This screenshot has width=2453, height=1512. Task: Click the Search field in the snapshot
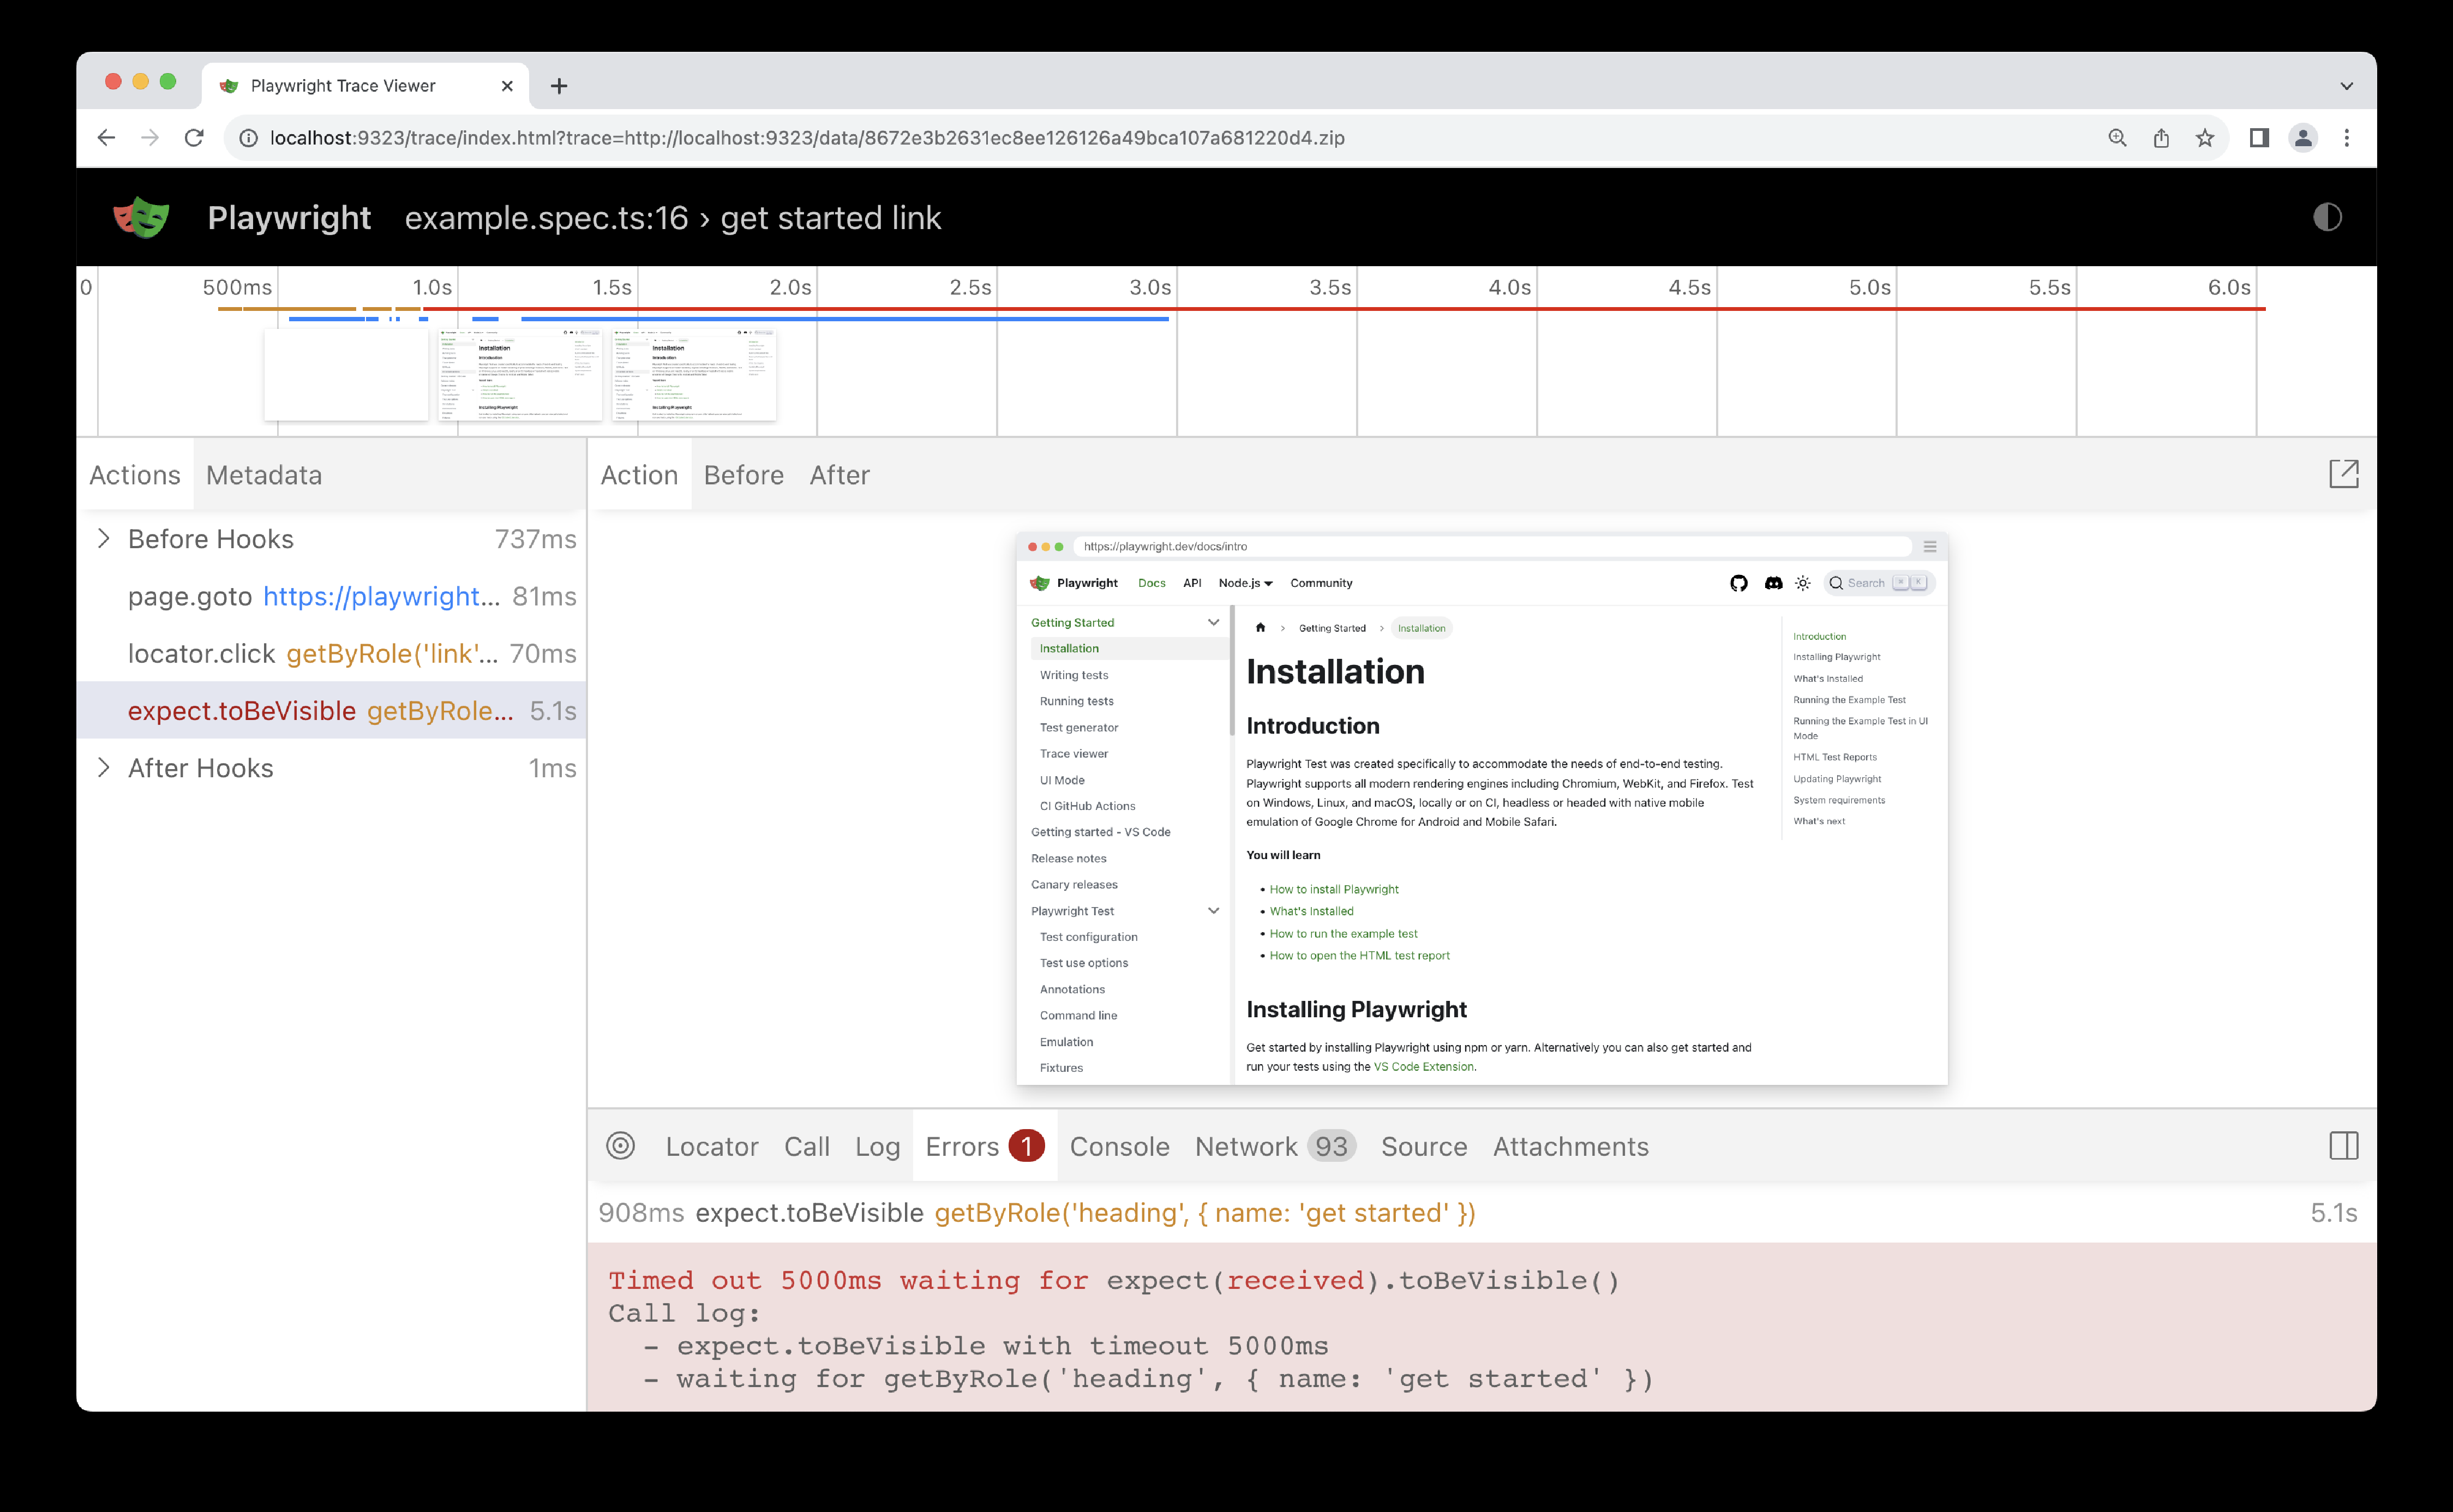pos(1879,583)
